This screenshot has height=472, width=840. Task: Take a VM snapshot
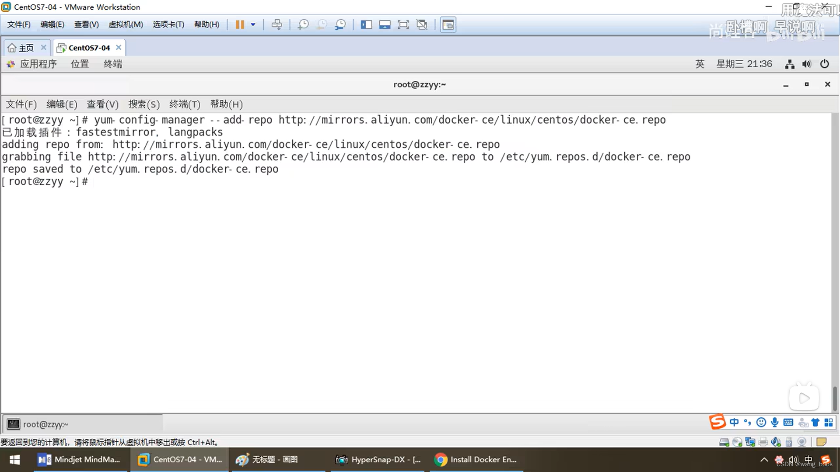click(303, 24)
